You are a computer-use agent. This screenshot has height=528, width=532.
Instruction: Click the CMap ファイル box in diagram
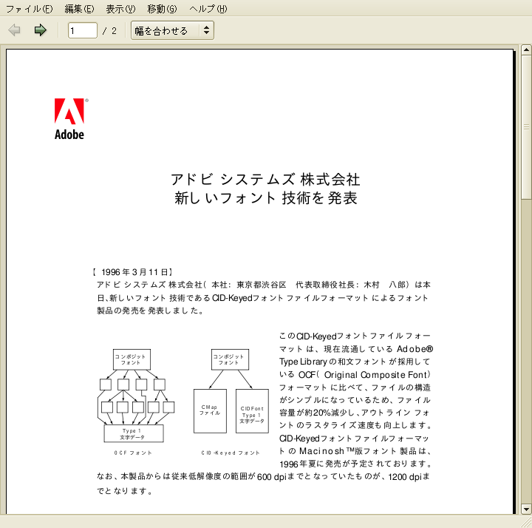210,410
